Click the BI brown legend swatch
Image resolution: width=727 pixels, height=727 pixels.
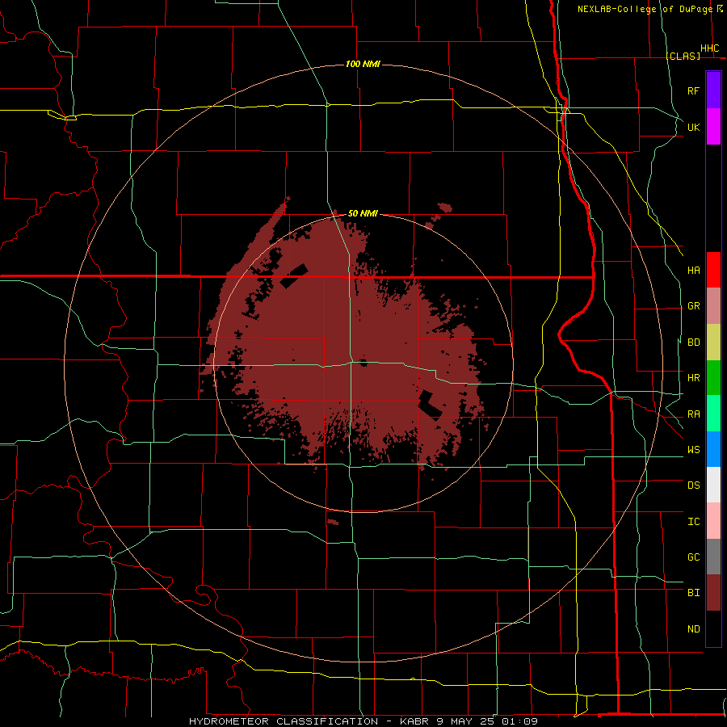coord(713,593)
